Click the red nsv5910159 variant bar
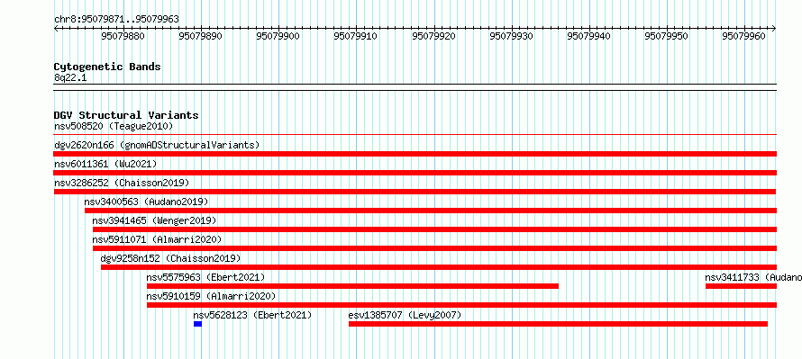 click(x=462, y=305)
